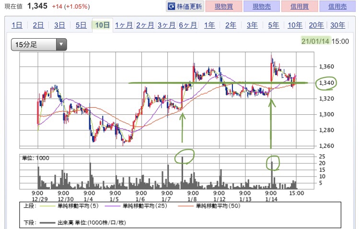Switch to the 1ヶ月 chart tab
The height and width of the screenshot is (229, 359).
(124, 25)
